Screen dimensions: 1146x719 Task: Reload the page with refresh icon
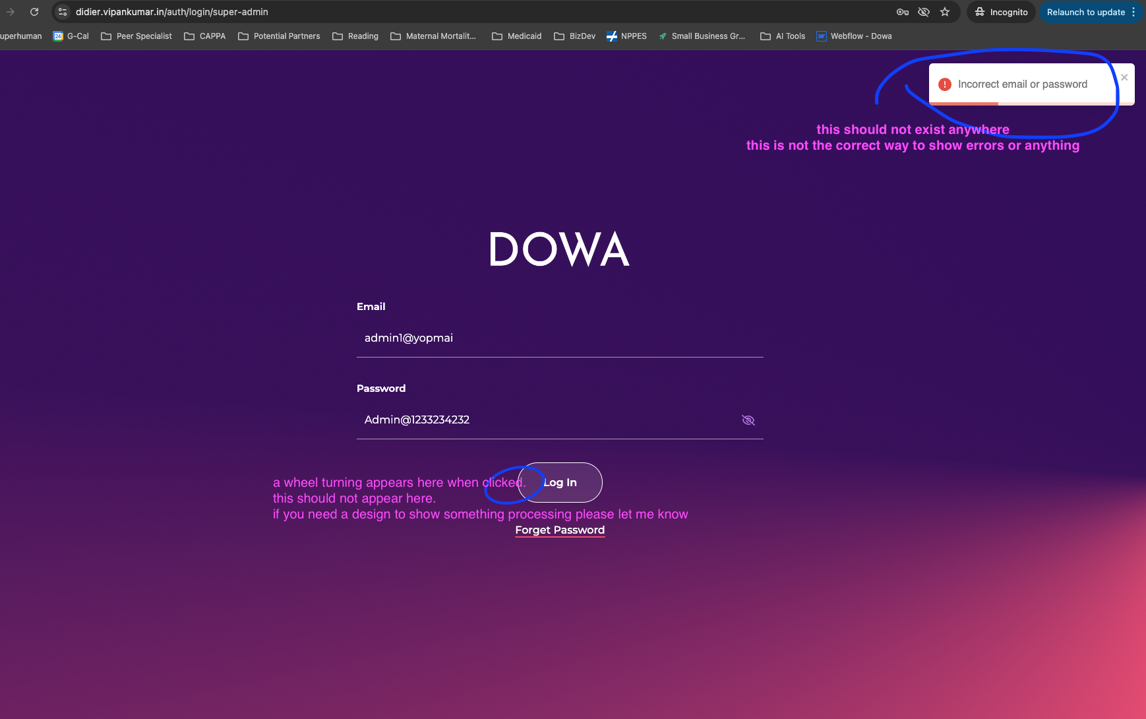34,12
